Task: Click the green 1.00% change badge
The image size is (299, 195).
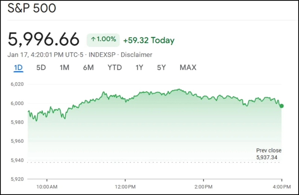Action: pyautogui.click(x=103, y=40)
